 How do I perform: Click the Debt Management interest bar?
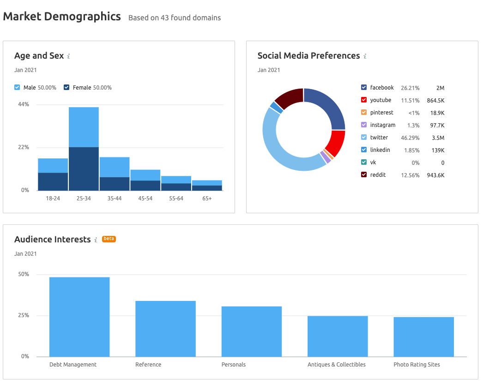click(x=79, y=317)
